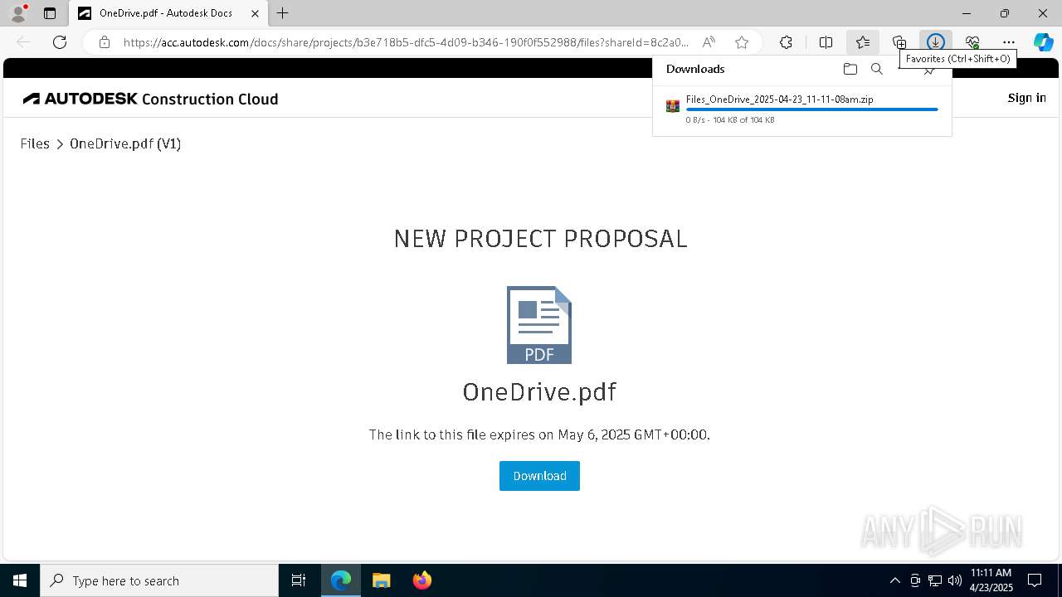Click the large PDF file icon

pyautogui.click(x=539, y=325)
